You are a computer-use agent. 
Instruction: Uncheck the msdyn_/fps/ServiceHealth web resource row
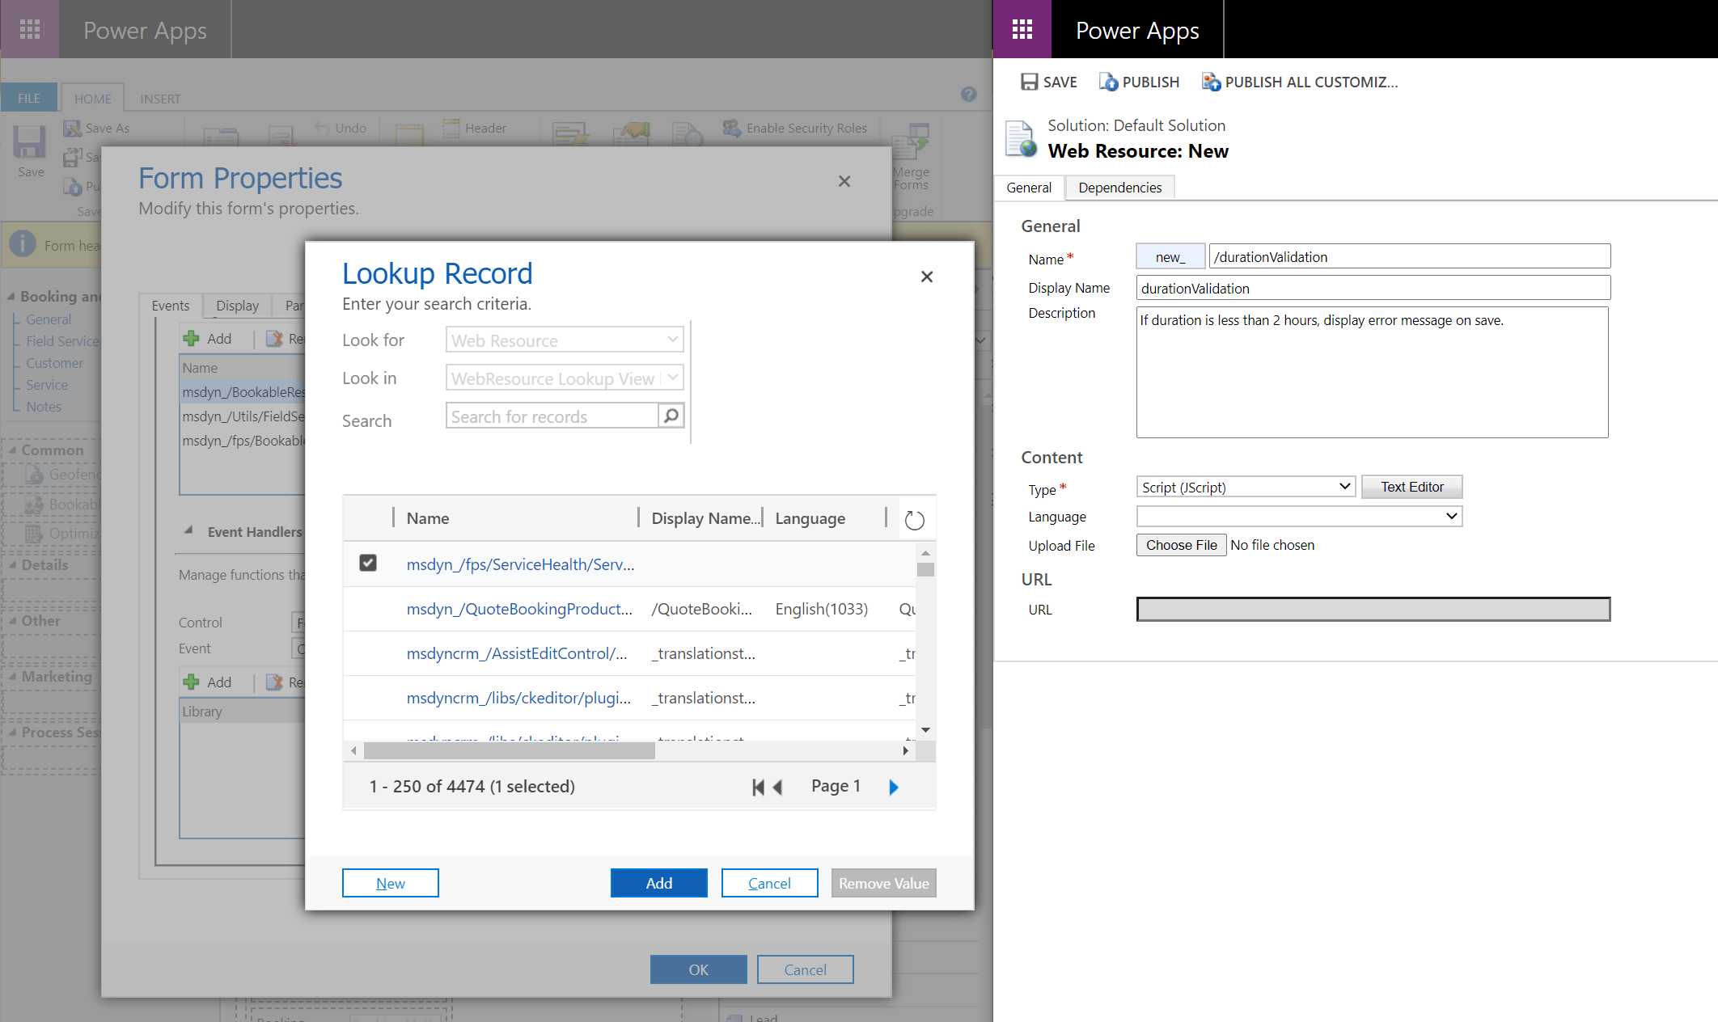[x=368, y=563]
